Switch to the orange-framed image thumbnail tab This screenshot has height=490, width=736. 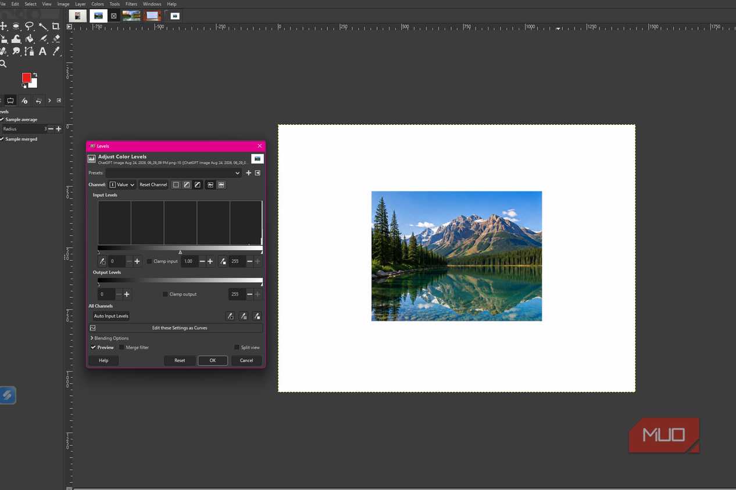(153, 16)
